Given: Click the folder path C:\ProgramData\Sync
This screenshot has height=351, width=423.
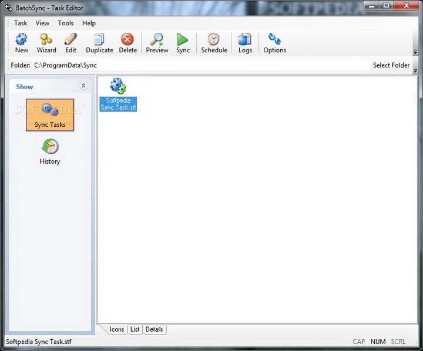Looking at the screenshot, I should click(x=65, y=65).
